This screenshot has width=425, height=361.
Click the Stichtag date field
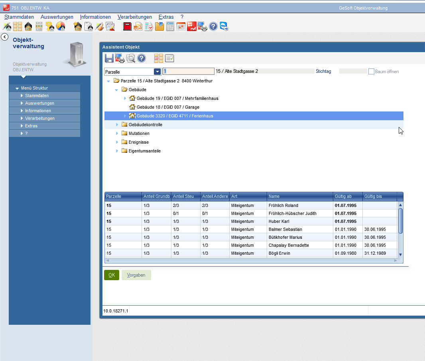pyautogui.click(x=353, y=71)
